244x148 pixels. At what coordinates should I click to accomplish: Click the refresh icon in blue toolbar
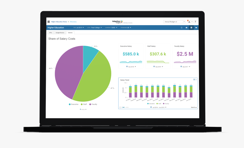(182, 28)
